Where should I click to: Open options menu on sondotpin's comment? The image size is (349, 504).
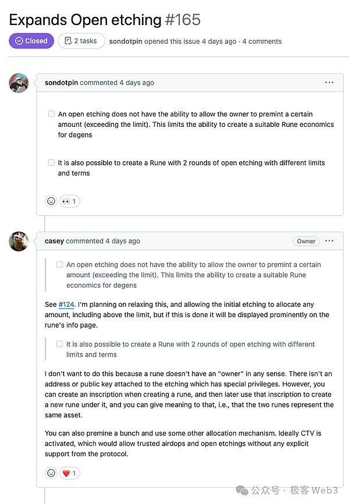[x=329, y=83]
